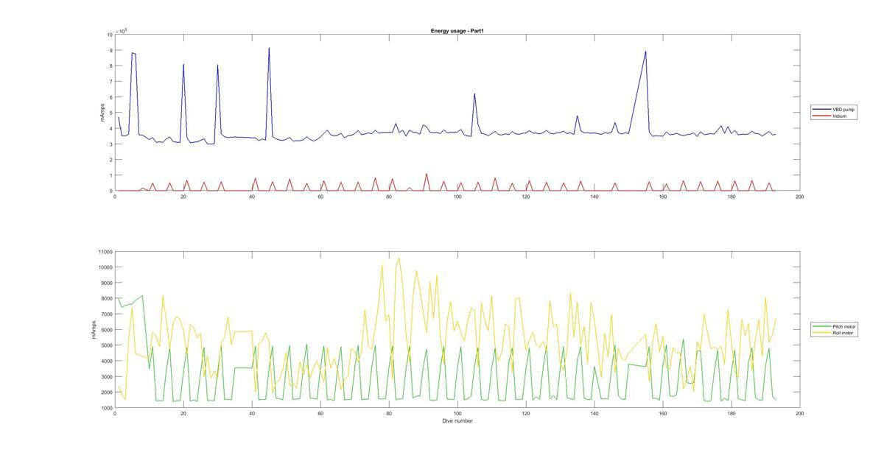The width and height of the screenshot is (884, 458).
Task: Click the 'VBD pump' legend entry
Action: (x=843, y=109)
